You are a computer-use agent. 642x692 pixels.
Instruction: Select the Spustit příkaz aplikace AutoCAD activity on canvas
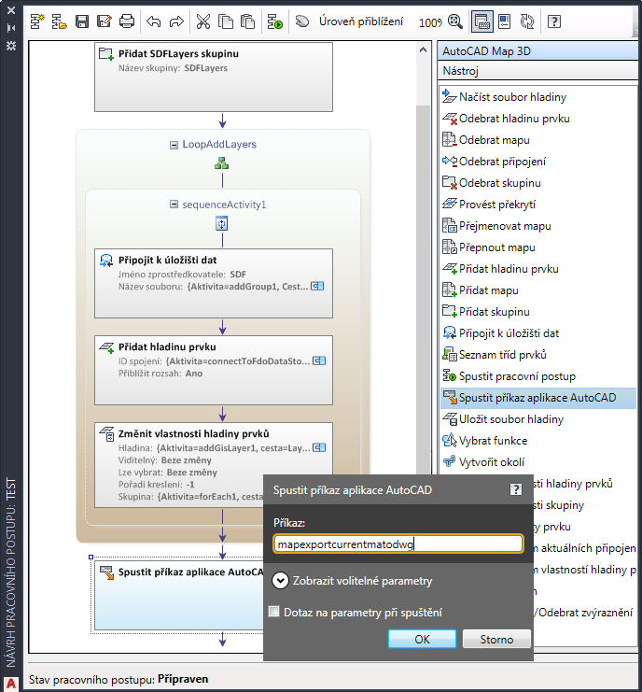pyautogui.click(x=179, y=596)
